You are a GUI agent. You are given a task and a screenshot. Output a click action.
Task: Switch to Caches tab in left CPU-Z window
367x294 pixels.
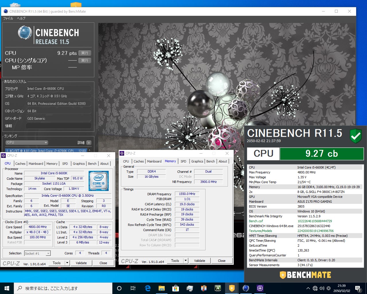tap(20, 164)
